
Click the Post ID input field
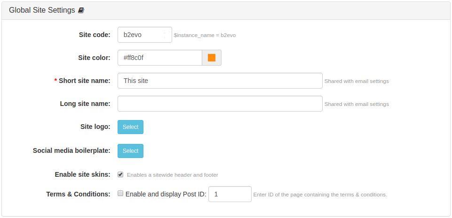(x=230, y=194)
